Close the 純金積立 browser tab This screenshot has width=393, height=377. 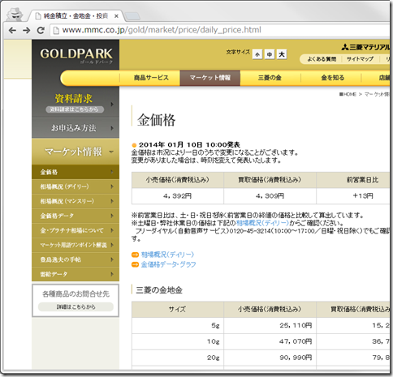pos(116,16)
